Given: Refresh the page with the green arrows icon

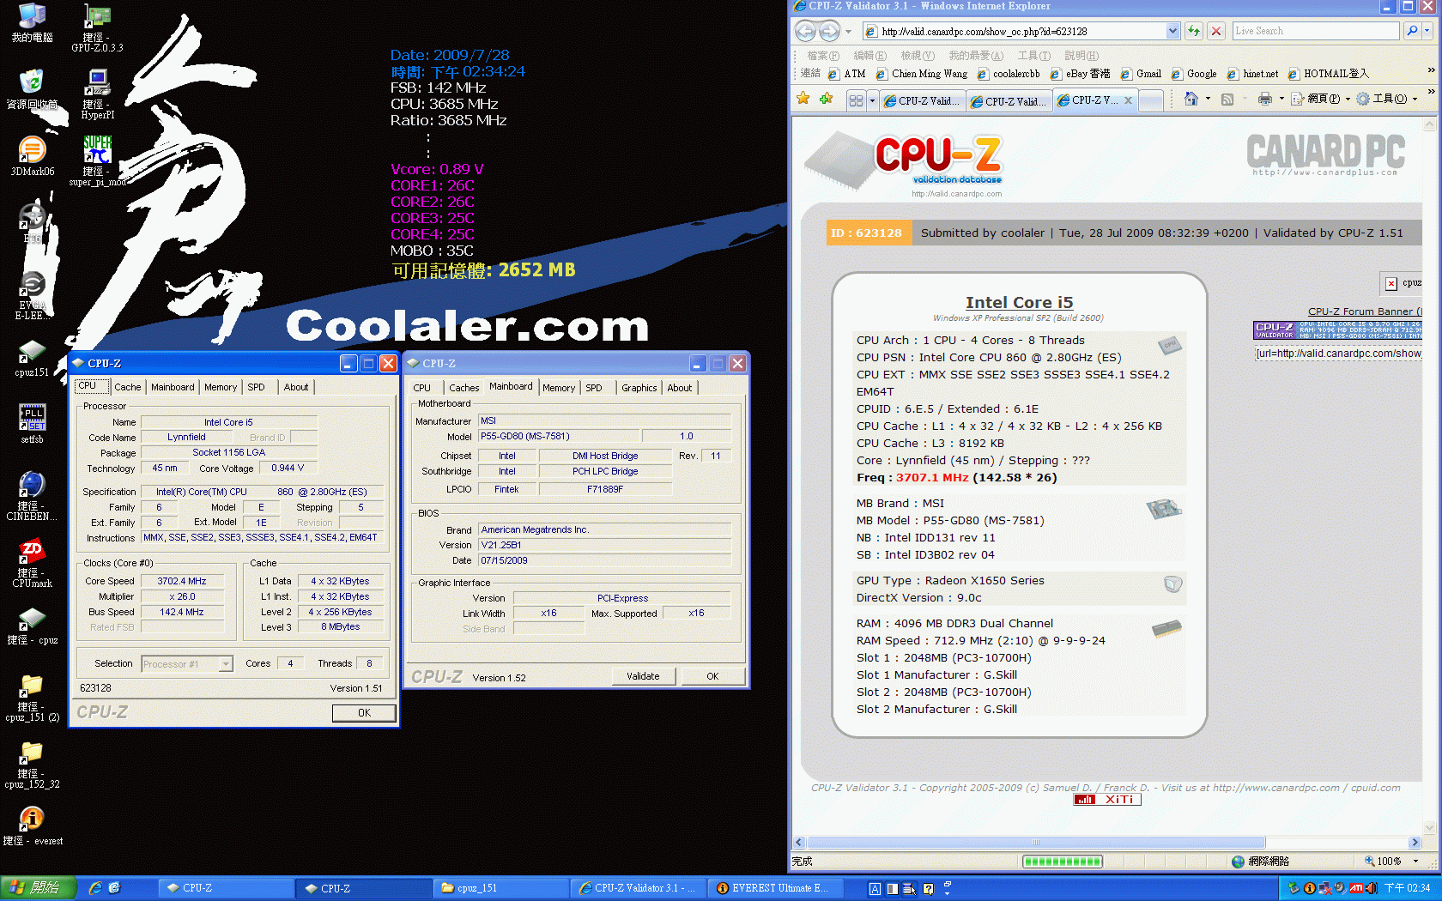Looking at the screenshot, I should point(1194,31).
